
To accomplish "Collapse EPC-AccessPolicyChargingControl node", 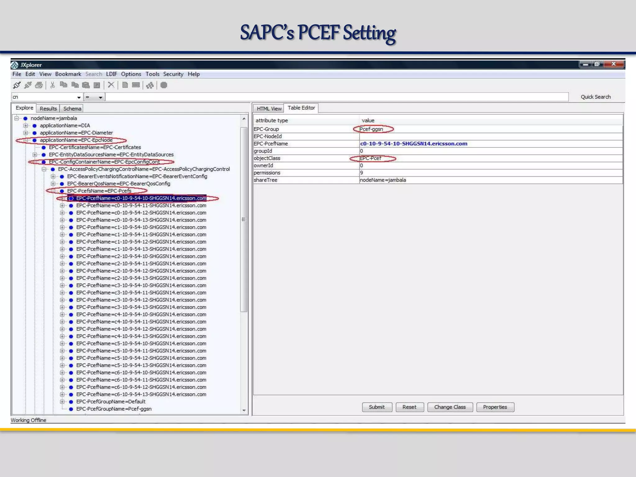I will [44, 169].
